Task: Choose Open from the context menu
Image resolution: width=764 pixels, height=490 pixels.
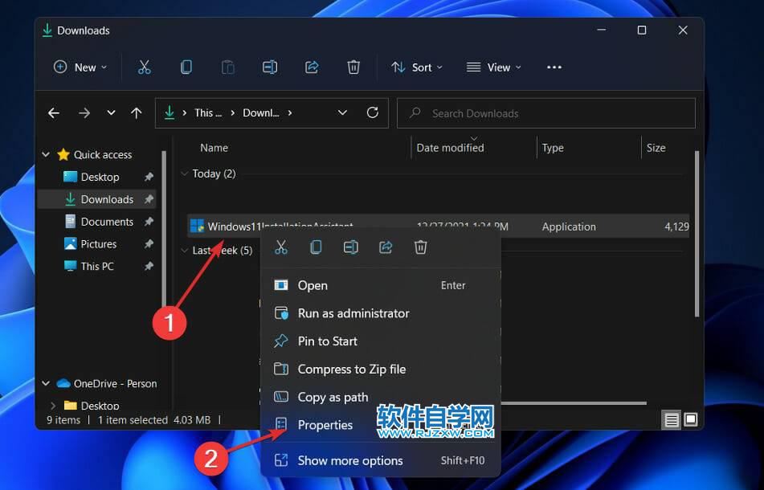Action: click(381, 285)
